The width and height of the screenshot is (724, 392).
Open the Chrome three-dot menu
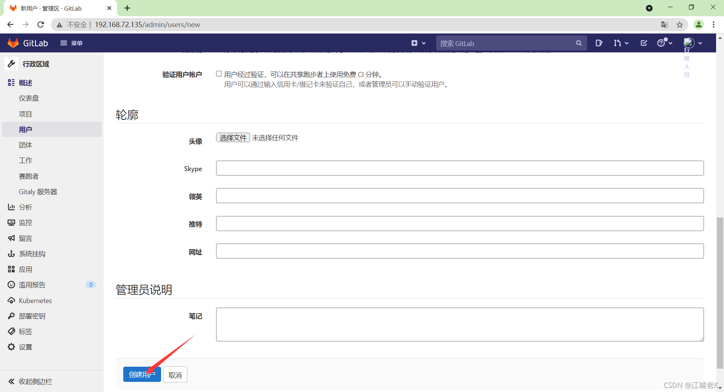pyautogui.click(x=713, y=24)
